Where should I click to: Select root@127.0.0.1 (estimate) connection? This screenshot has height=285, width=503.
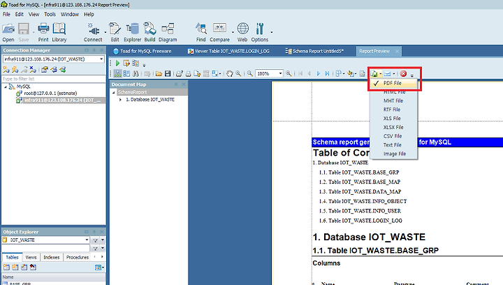[50, 94]
